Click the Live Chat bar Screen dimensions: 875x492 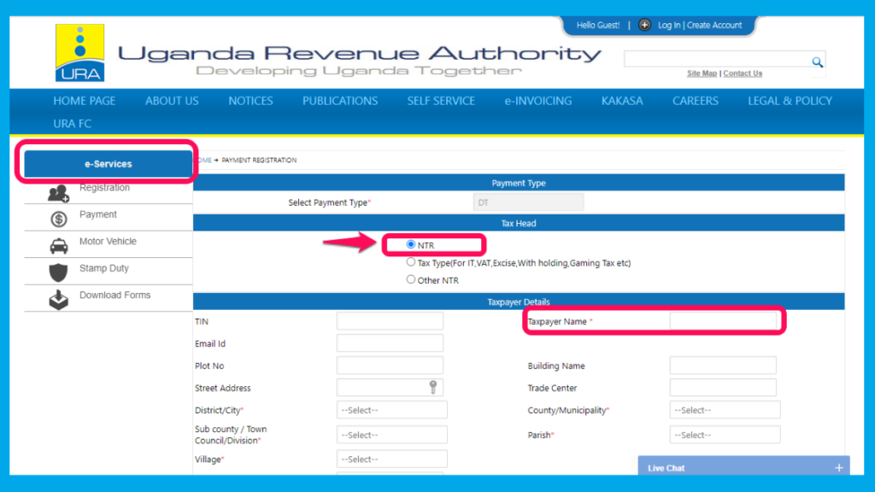click(744, 467)
